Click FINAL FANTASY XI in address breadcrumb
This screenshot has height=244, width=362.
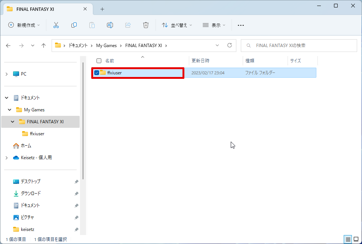[144, 46]
